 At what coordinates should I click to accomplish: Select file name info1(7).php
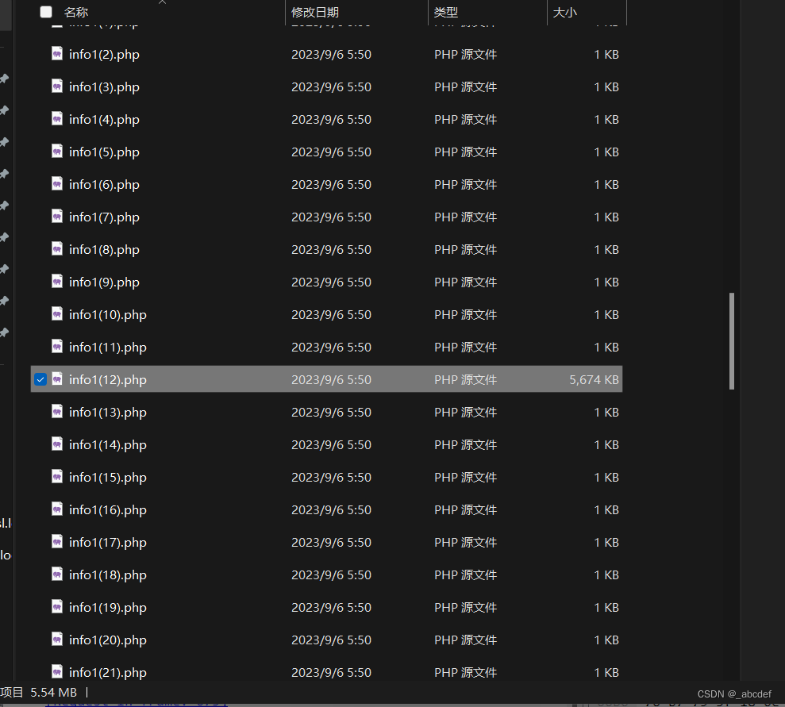104,217
